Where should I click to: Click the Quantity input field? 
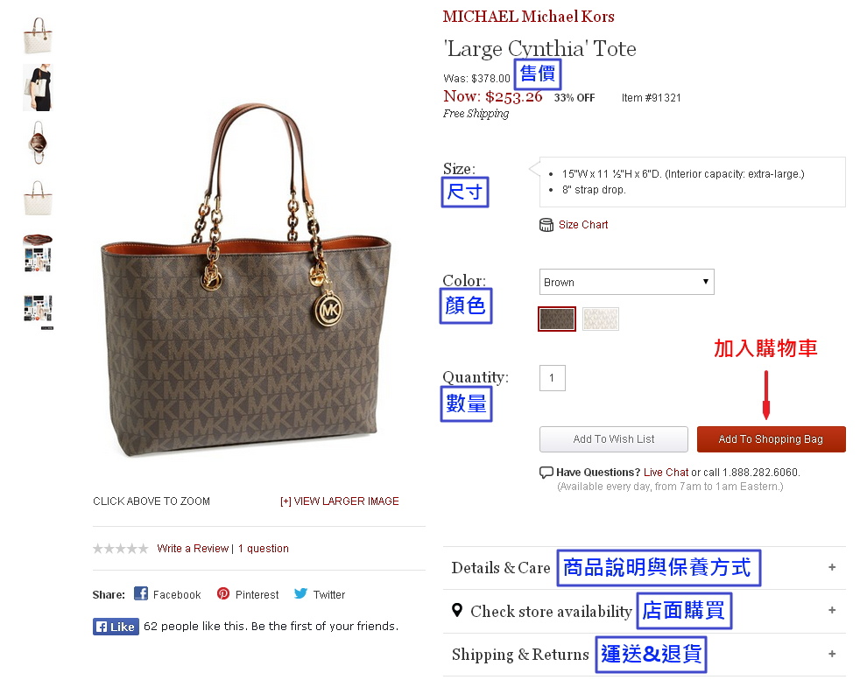(x=553, y=378)
